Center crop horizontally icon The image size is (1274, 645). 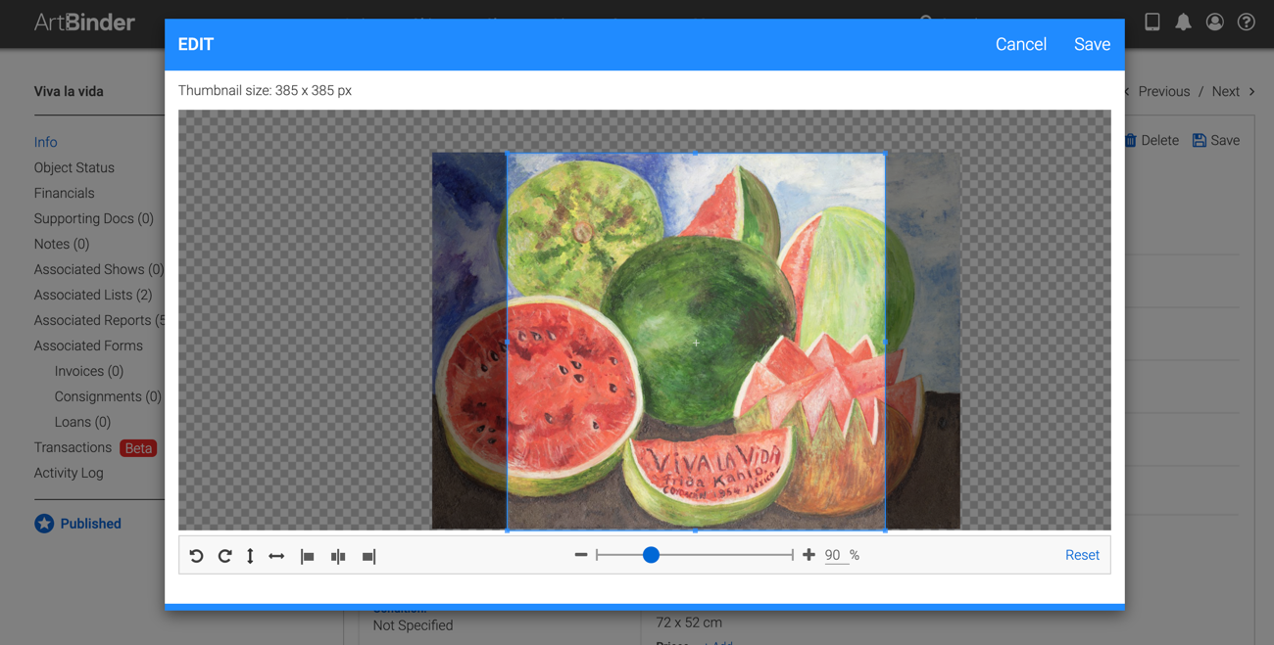click(338, 556)
